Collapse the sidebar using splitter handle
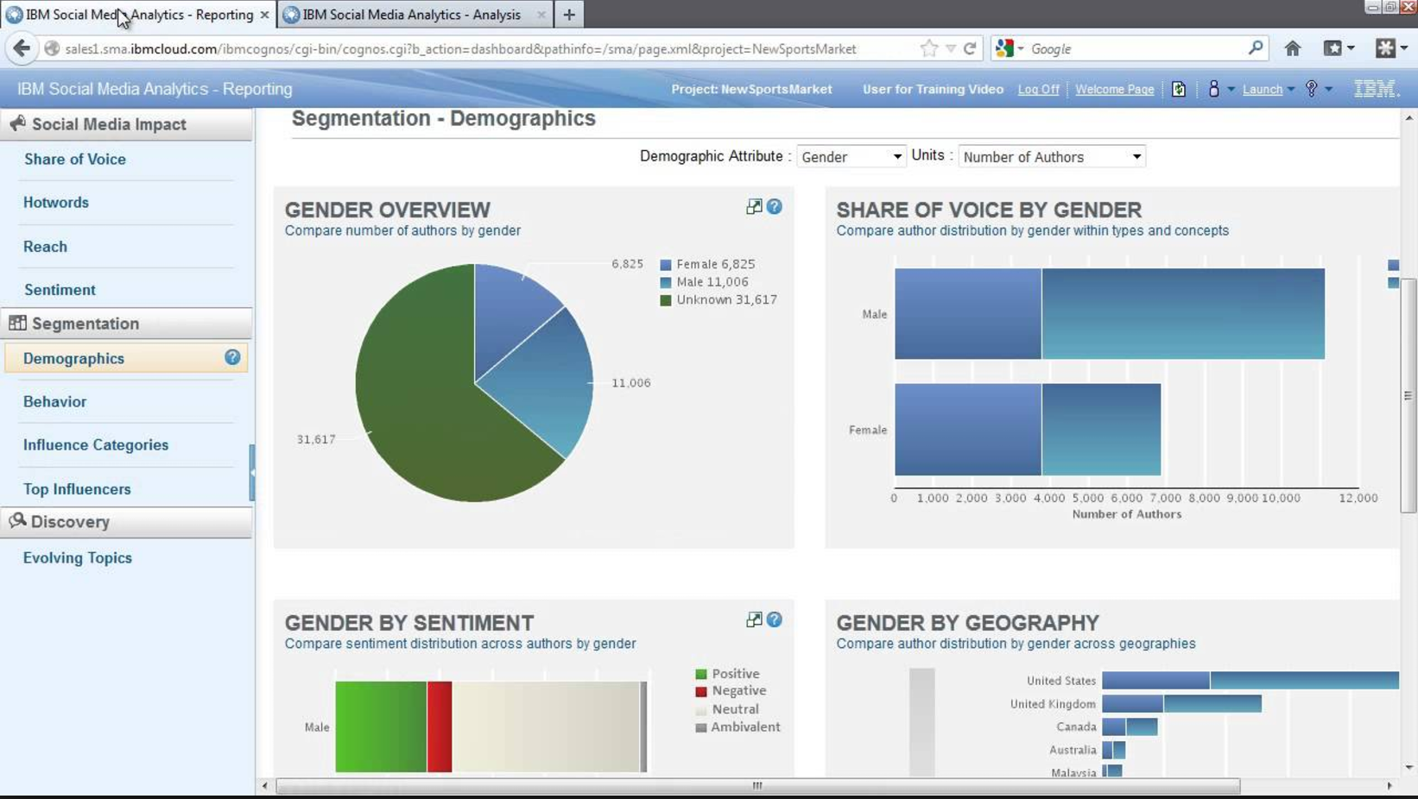1418x799 pixels. (x=252, y=472)
